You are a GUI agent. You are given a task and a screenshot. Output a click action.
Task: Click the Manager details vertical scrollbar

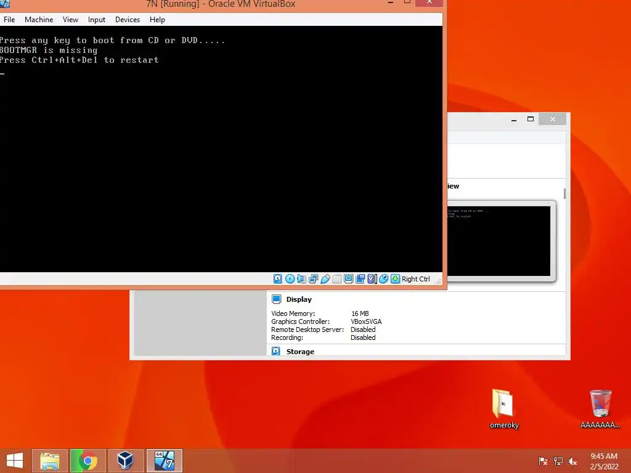click(564, 193)
